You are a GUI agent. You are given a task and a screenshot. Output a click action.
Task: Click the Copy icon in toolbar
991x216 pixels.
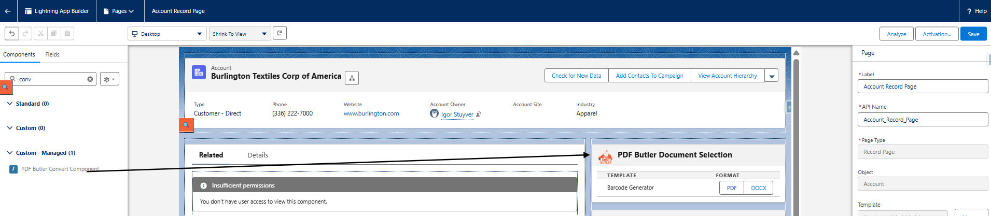point(54,34)
